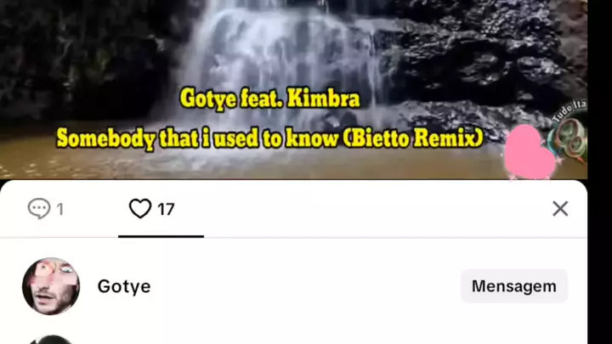Tap the pink heart sticker on video
Image resolution: width=612 pixels, height=344 pixels.
click(x=530, y=153)
